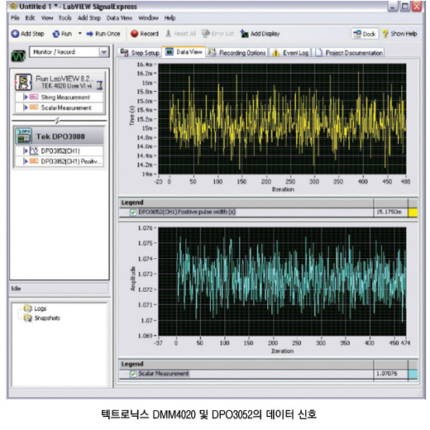Switch to Recording Options tab
430x430 pixels.
[x=237, y=52]
